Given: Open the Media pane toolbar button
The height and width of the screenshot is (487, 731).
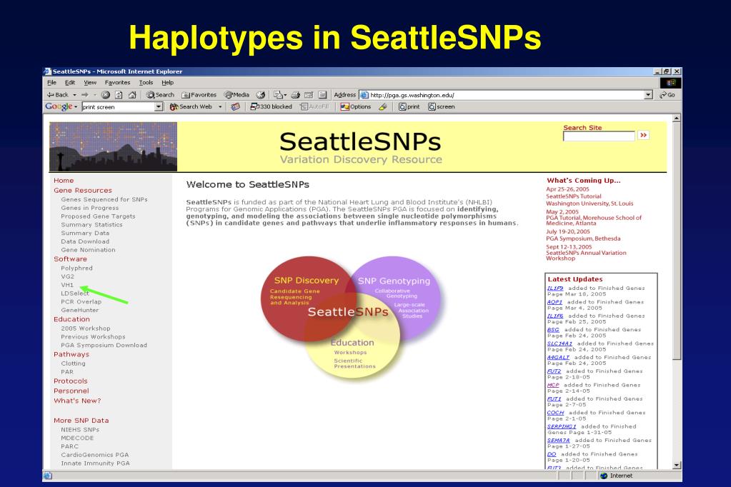Looking at the screenshot, I should pyautogui.click(x=237, y=94).
